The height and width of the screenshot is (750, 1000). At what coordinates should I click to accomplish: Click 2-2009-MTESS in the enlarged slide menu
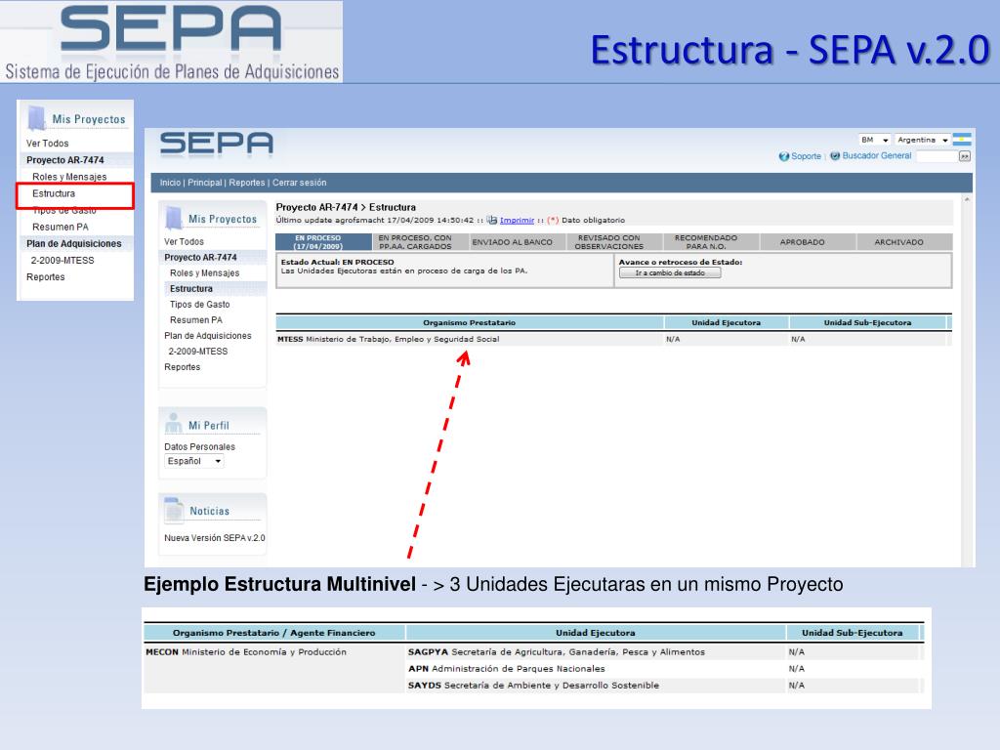pyautogui.click(x=62, y=260)
